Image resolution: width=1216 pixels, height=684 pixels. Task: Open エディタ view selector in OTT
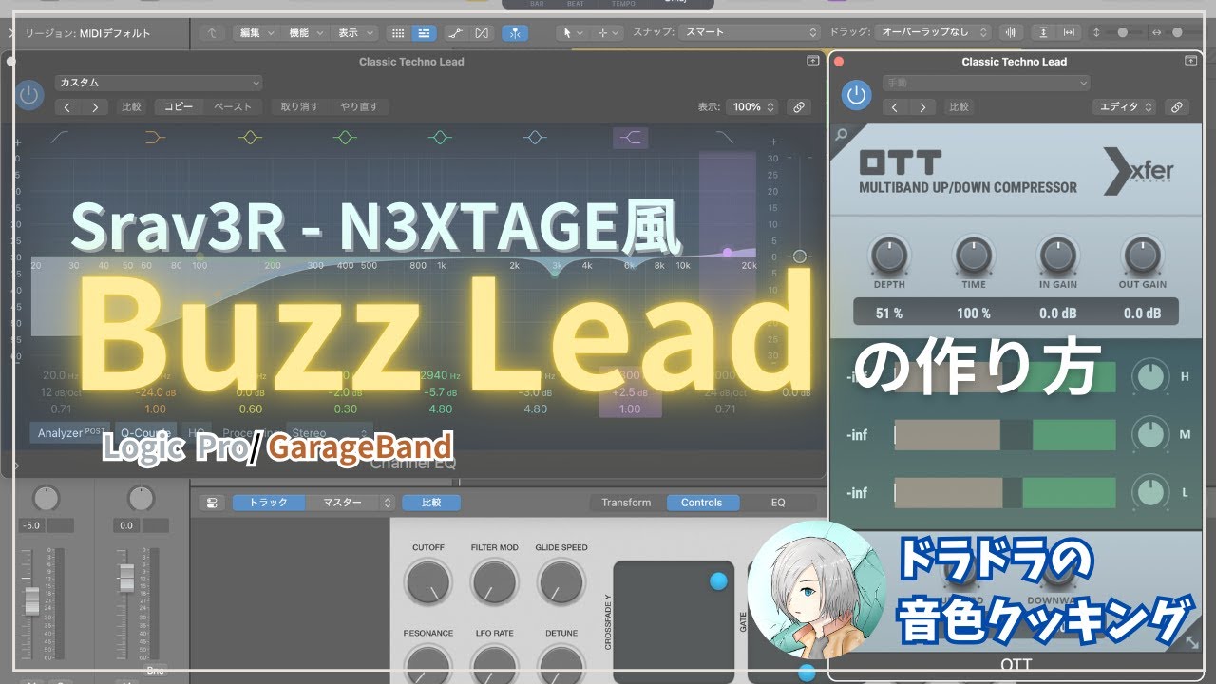pyautogui.click(x=1125, y=107)
